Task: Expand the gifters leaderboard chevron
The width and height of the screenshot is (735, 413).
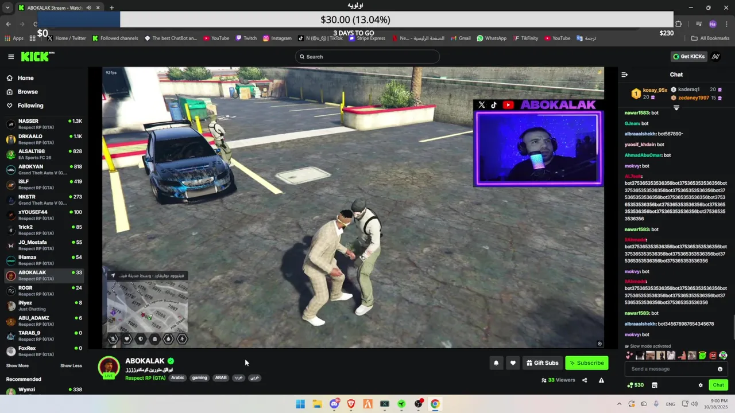Action: (676, 108)
